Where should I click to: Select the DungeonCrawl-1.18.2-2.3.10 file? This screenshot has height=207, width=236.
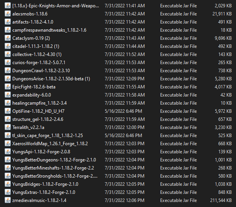coord(41,71)
